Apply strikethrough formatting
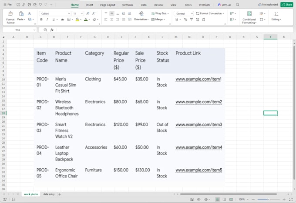Viewport: 296px width, 203px height. pyautogui.click(x=62, y=20)
